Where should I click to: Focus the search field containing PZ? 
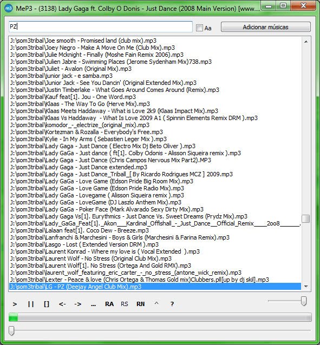[x=101, y=26]
